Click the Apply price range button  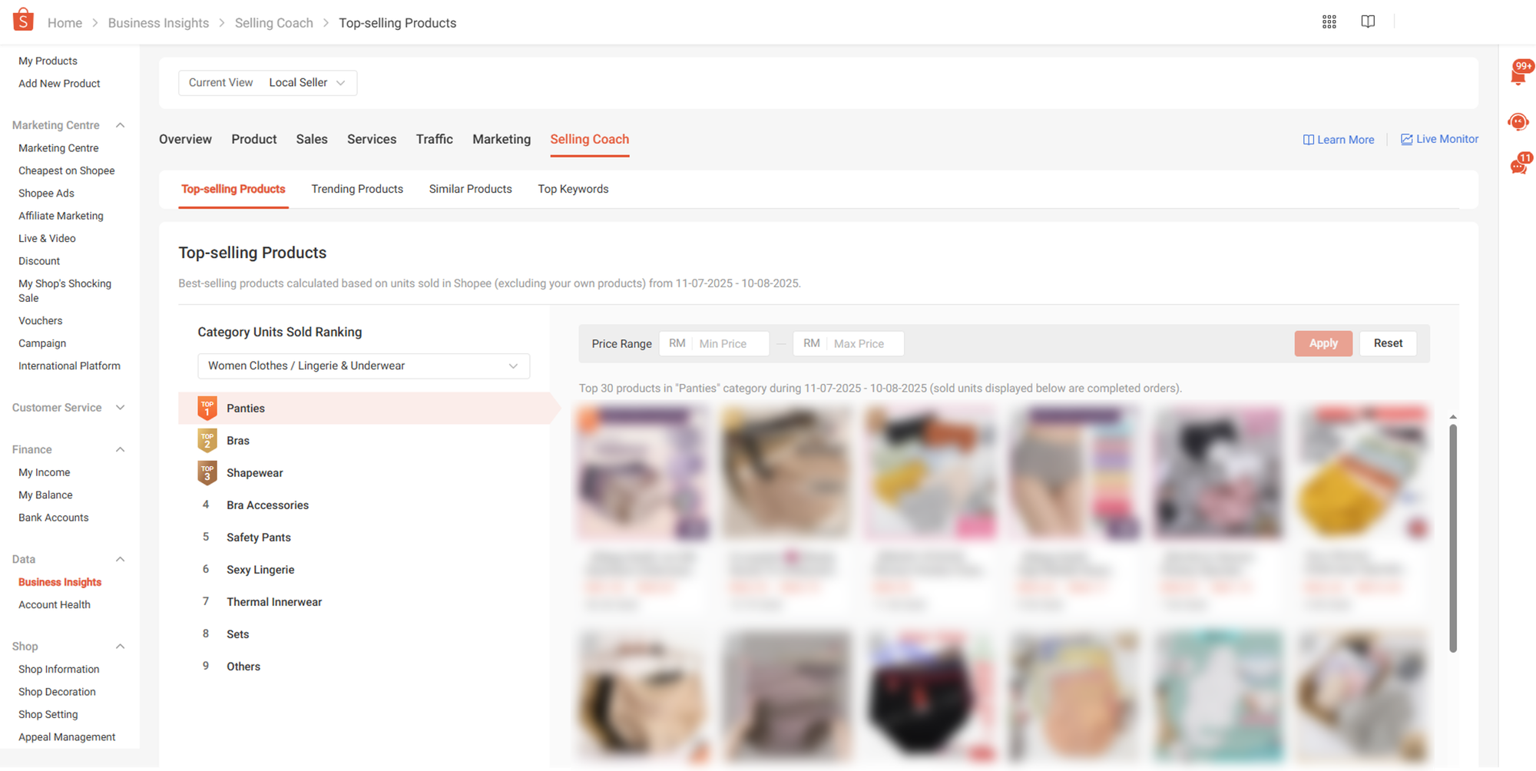(x=1322, y=343)
